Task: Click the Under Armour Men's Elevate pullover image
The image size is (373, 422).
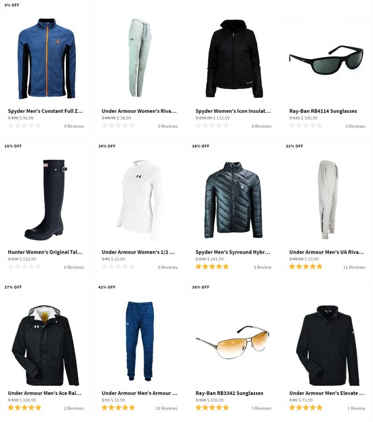Action: pos(328,346)
